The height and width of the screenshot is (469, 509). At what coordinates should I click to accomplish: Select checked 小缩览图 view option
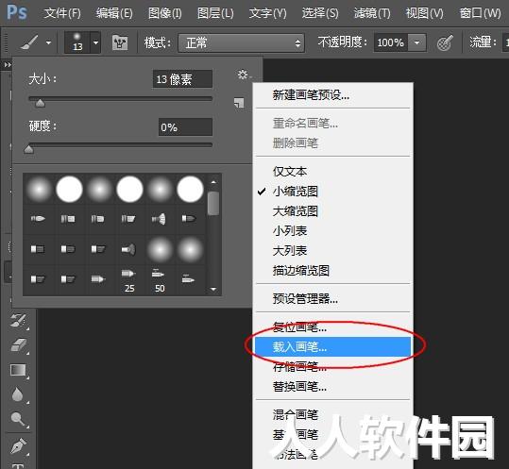tap(333, 192)
